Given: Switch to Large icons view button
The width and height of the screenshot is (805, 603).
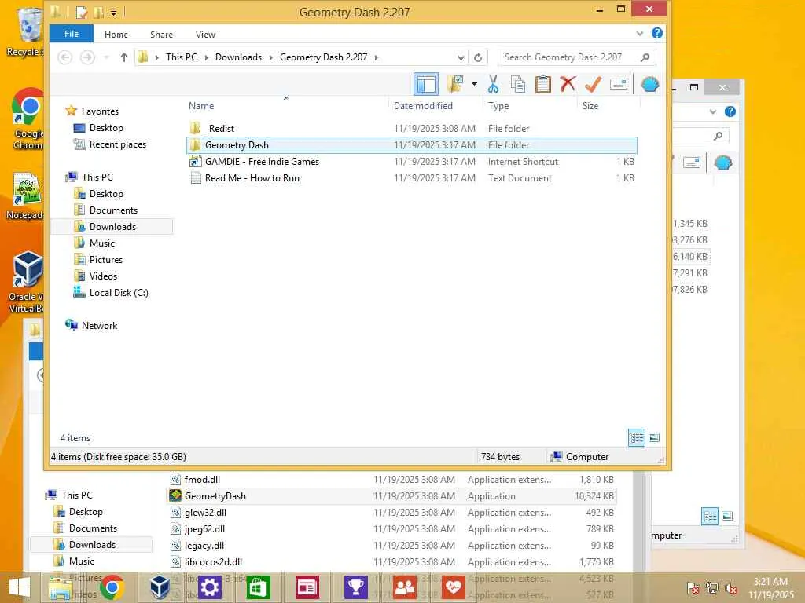Looking at the screenshot, I should [654, 437].
